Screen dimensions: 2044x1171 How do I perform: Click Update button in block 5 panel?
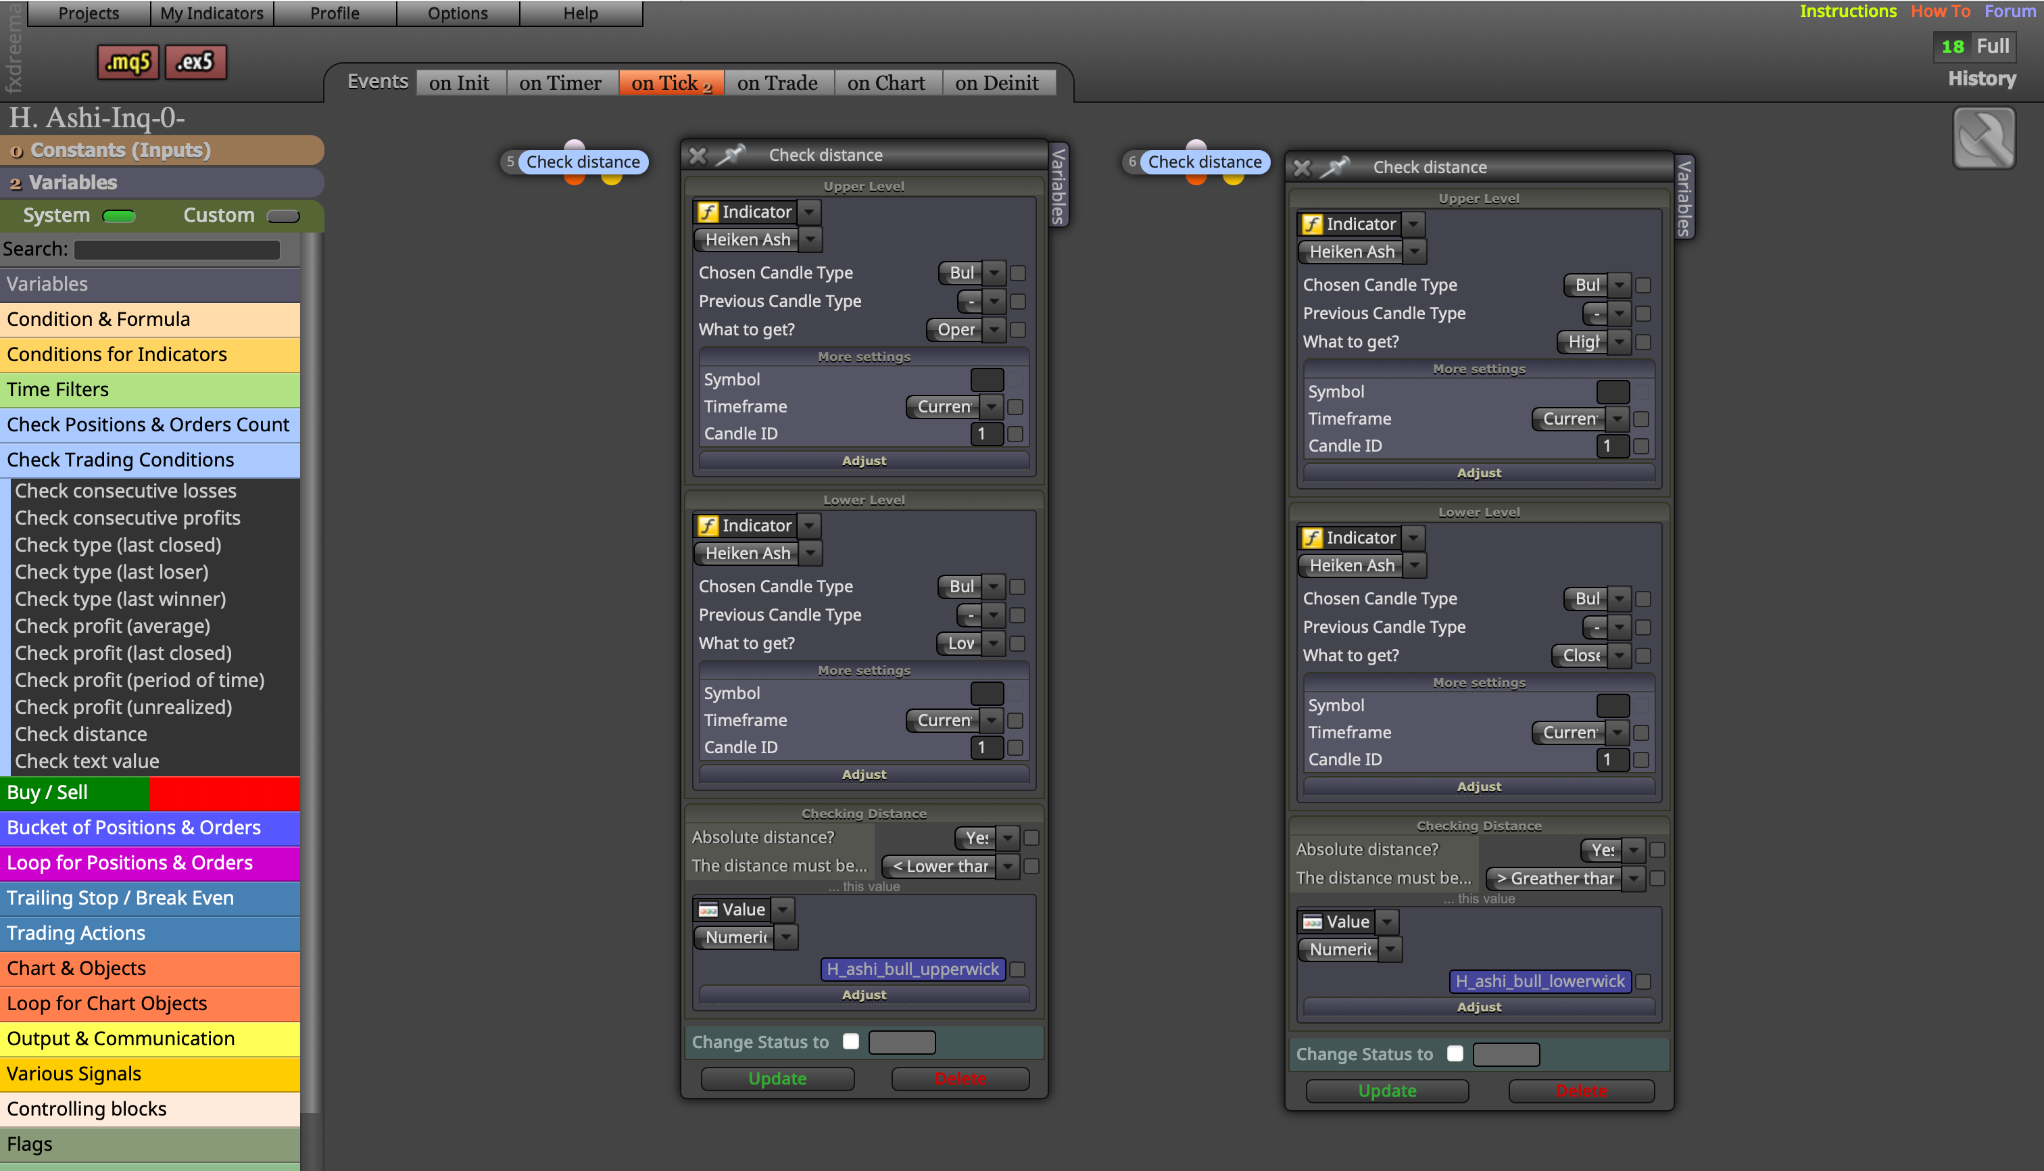(777, 1078)
